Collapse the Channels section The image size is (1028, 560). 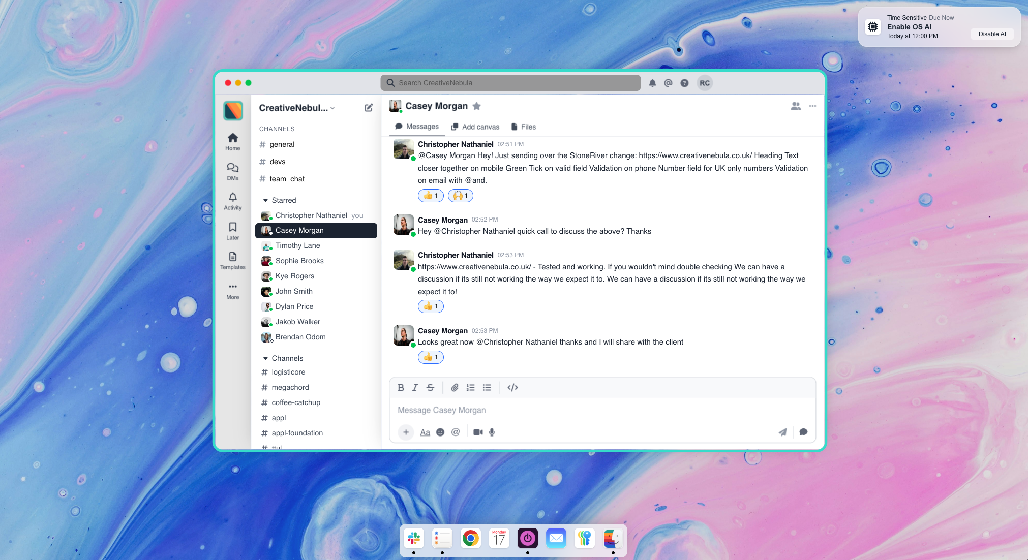[x=265, y=358]
